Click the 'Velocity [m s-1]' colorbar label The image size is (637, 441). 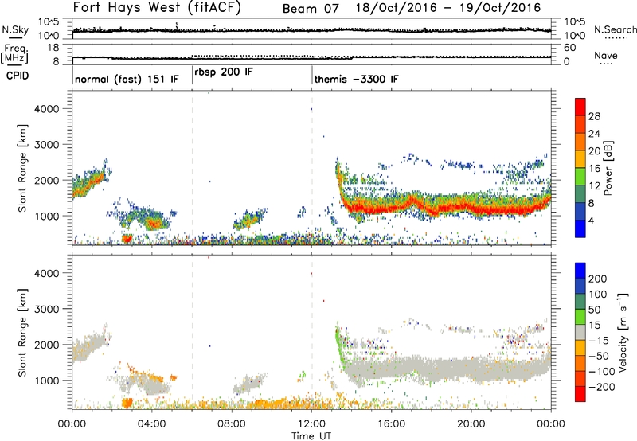pos(623,332)
